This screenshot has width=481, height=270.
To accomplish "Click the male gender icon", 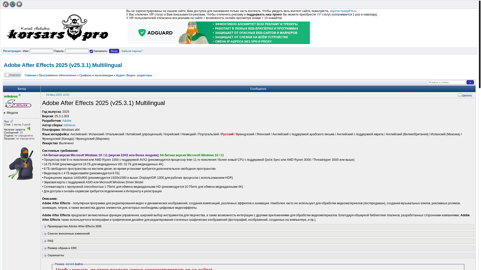I will point(12,121).
